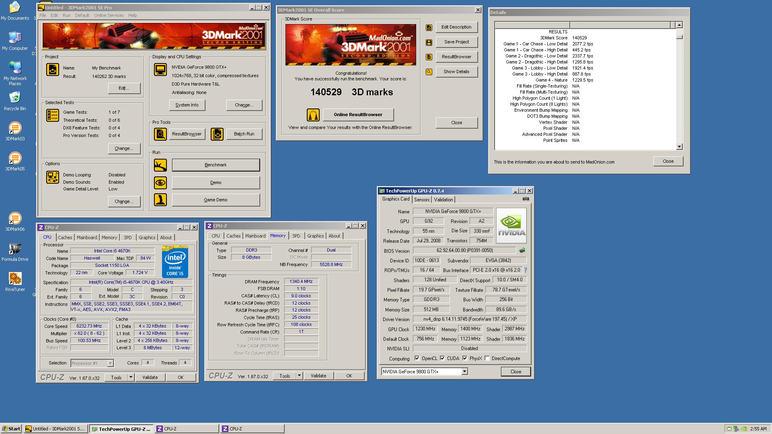
Task: Click the Online ResultBrowser podium icon
Action: [x=313, y=115]
